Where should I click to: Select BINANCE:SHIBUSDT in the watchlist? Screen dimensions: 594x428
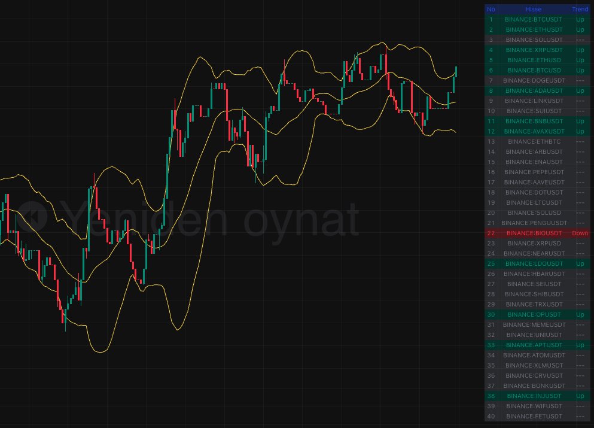pyautogui.click(x=533, y=294)
